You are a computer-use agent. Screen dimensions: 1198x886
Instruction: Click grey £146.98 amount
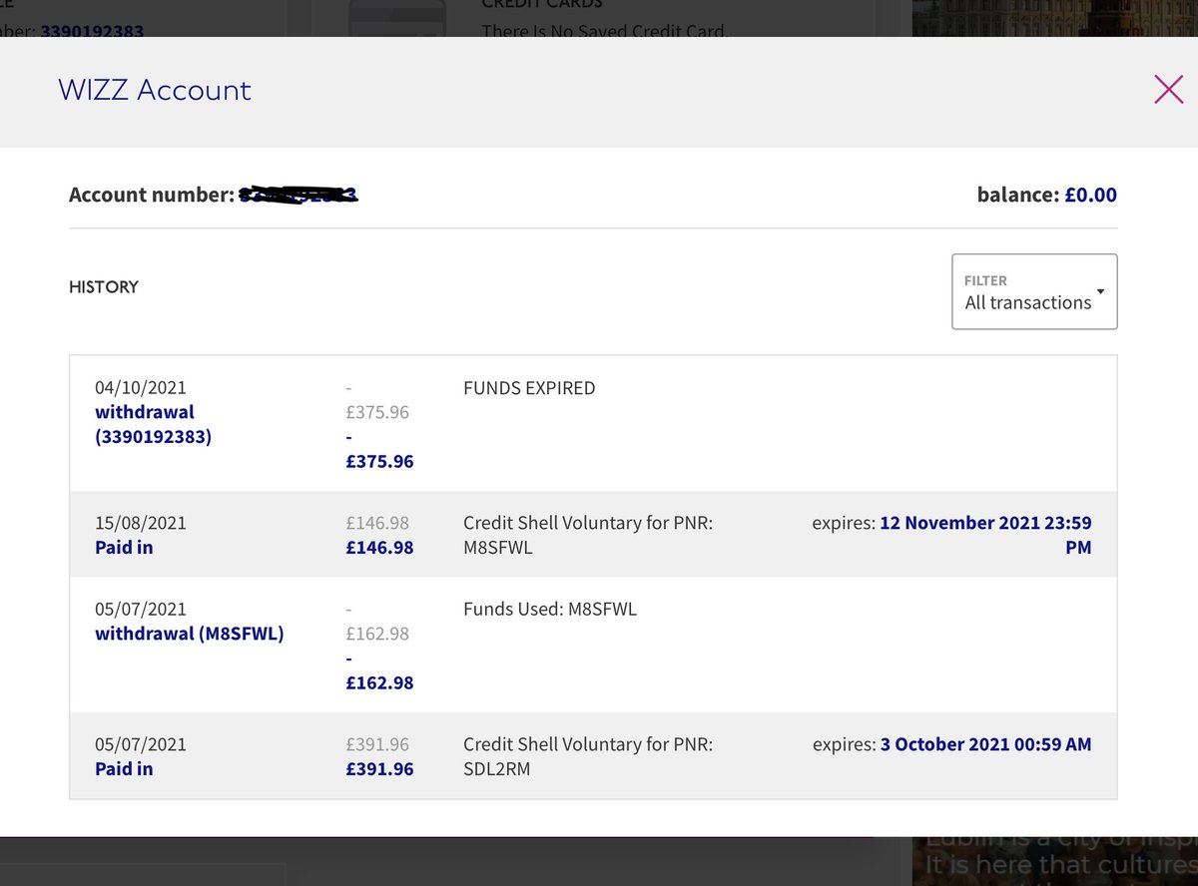click(377, 523)
